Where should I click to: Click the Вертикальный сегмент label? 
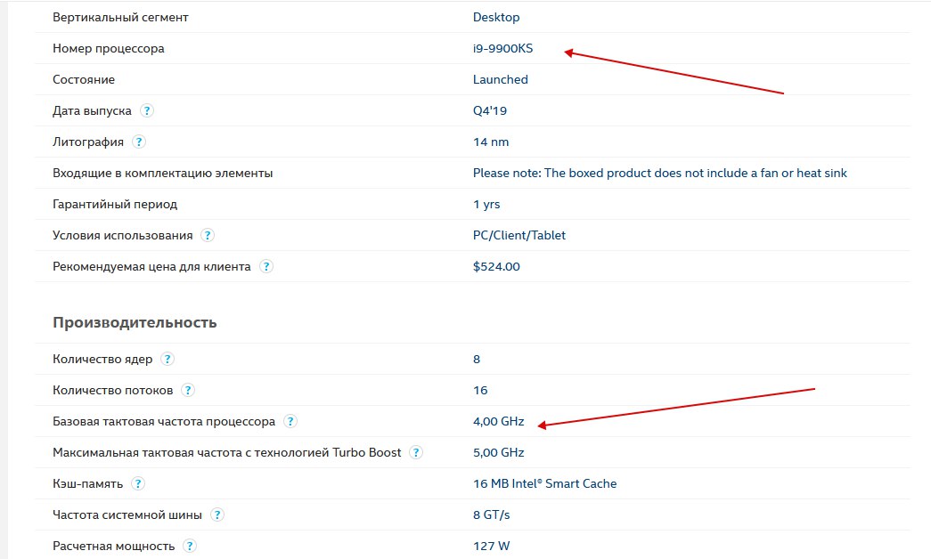pyautogui.click(x=120, y=17)
